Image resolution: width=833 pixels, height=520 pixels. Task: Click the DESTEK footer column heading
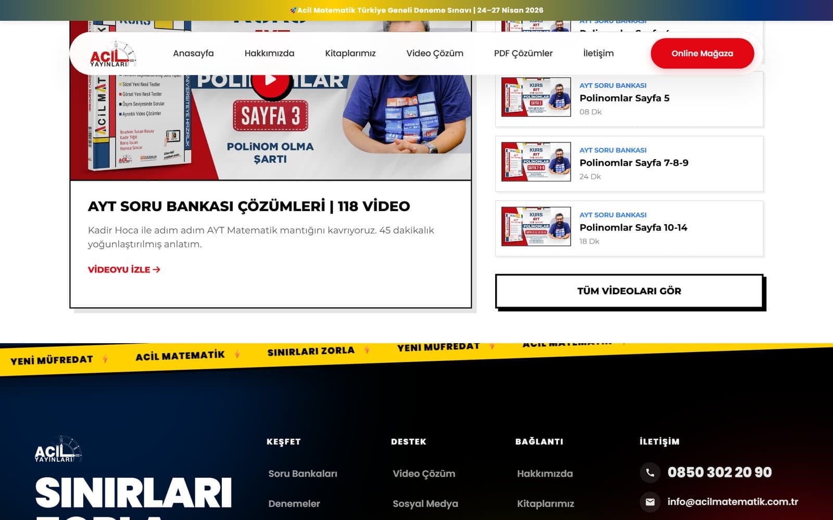pyautogui.click(x=409, y=441)
